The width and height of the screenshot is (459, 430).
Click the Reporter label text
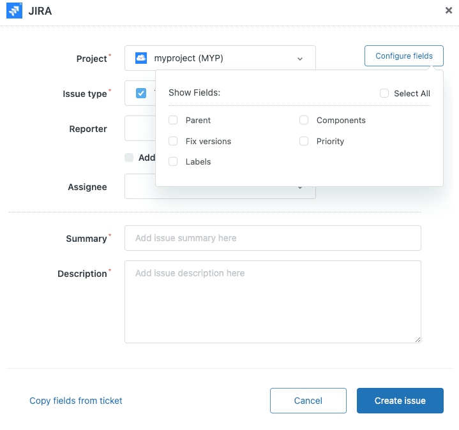[x=88, y=129]
